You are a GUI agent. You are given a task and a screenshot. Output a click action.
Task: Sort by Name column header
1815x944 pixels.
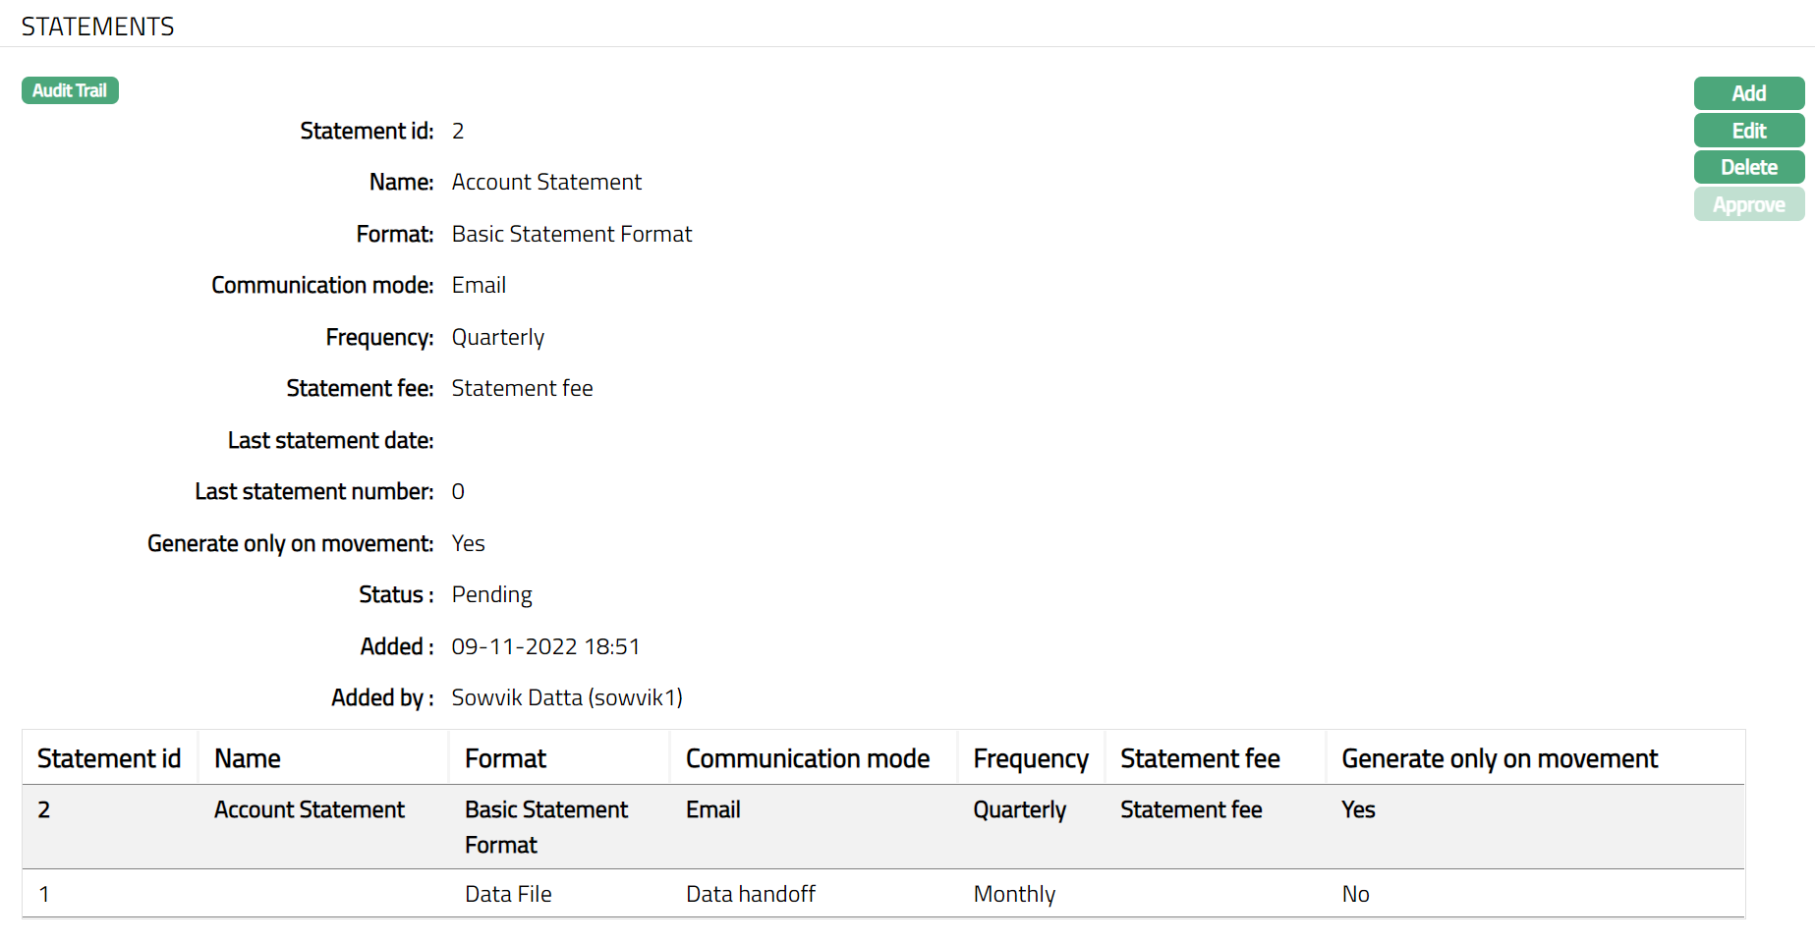point(248,758)
